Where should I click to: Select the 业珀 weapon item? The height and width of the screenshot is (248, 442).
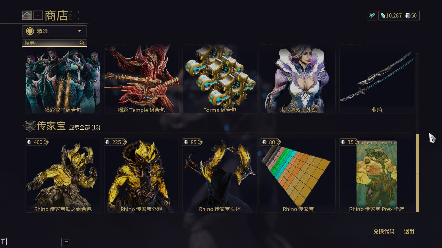click(376, 79)
